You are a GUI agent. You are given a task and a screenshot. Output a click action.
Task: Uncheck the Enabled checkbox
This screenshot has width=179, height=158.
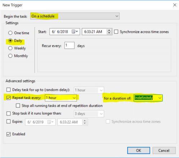click(x=8, y=134)
